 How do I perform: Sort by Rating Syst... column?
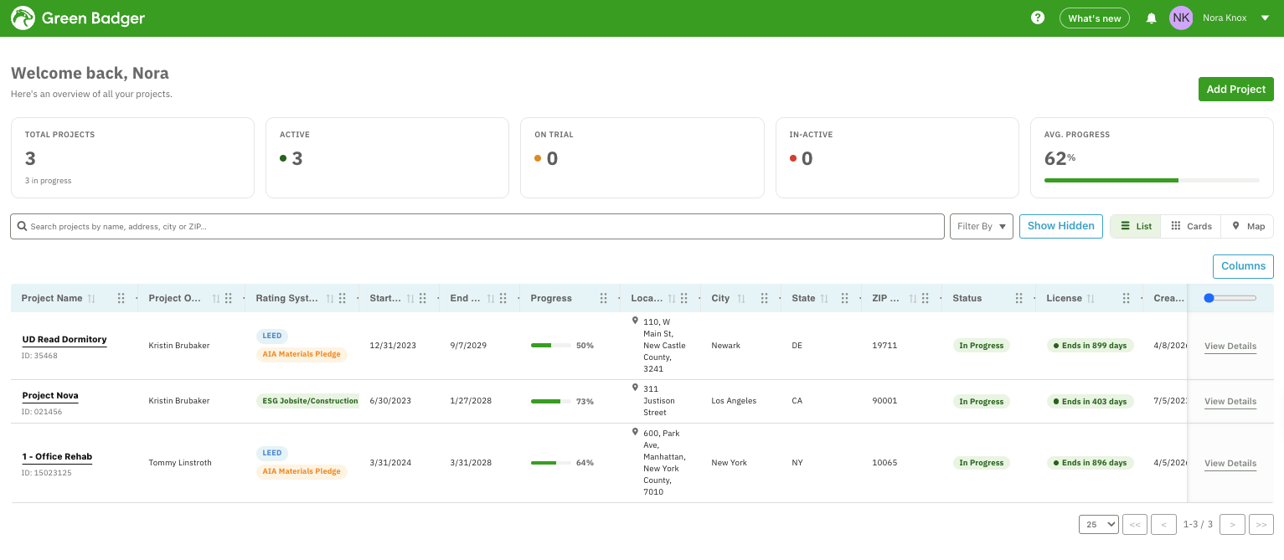point(330,298)
